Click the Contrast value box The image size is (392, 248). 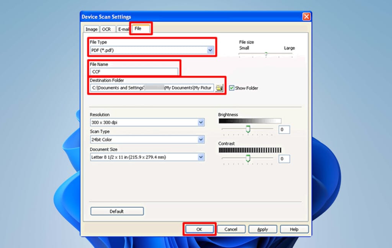tap(284, 159)
